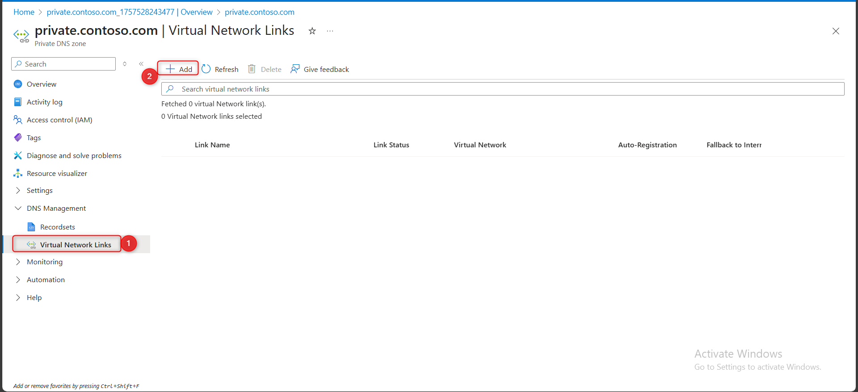Focus the sidebar Search field
Screen dimensions: 858x392
click(x=63, y=64)
